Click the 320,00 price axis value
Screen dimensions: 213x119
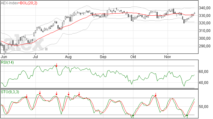coord(205,23)
